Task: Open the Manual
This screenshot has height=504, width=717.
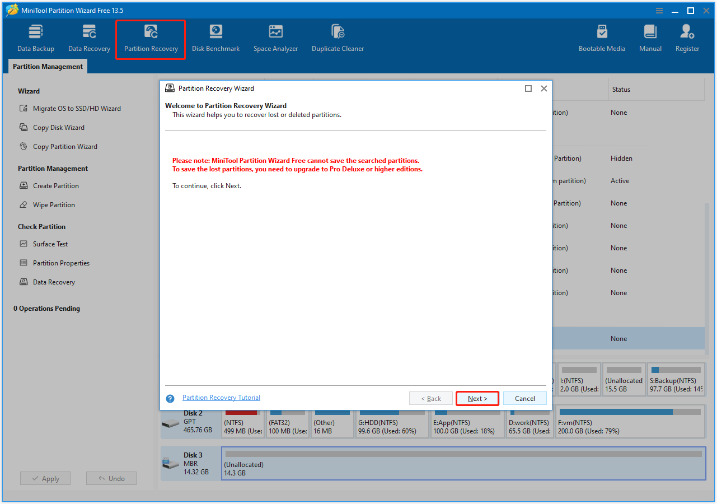Action: coord(650,37)
